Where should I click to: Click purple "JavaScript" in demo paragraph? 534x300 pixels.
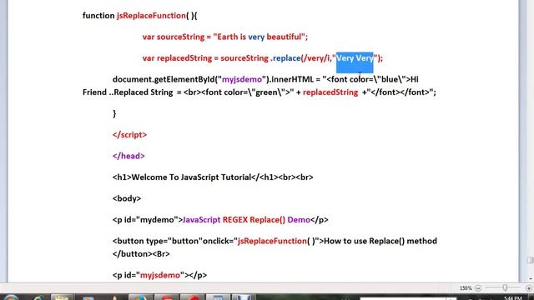pos(202,220)
